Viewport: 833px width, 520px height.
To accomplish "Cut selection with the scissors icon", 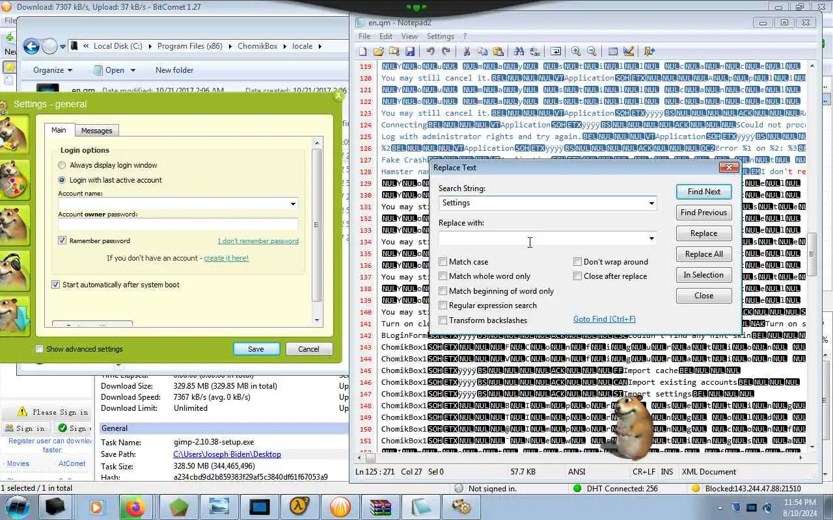I will [x=467, y=51].
